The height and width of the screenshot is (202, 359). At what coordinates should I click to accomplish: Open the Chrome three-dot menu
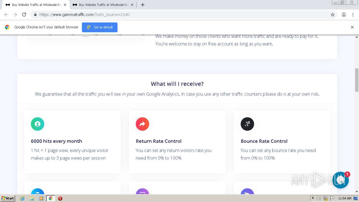[x=353, y=15]
